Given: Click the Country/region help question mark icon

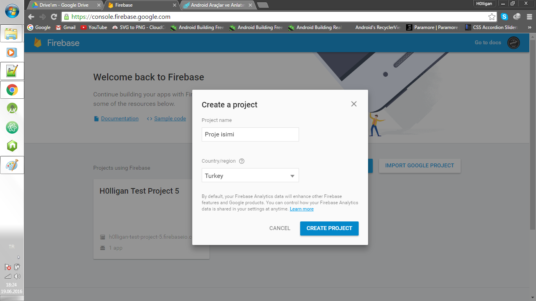Looking at the screenshot, I should coord(242,161).
